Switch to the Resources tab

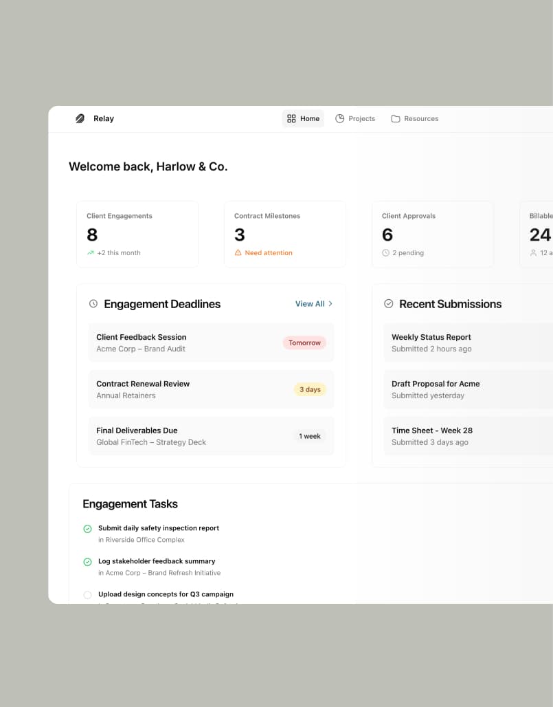click(415, 118)
